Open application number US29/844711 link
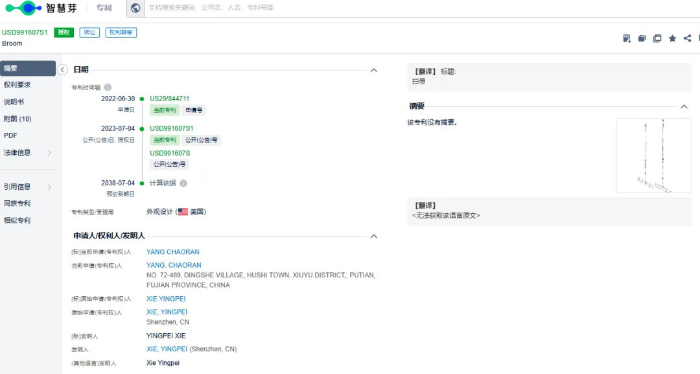 click(x=170, y=99)
